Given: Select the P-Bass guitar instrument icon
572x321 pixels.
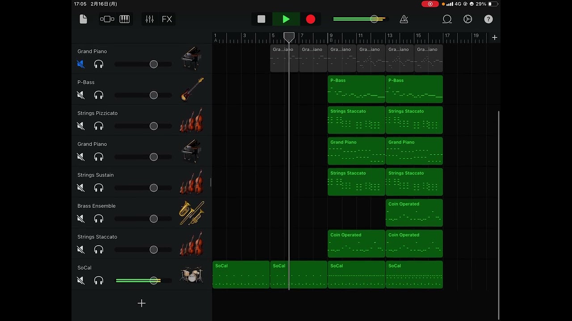Looking at the screenshot, I should click(192, 89).
